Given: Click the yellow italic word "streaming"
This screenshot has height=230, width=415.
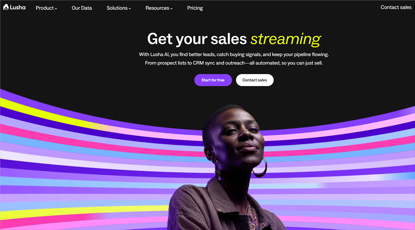Looking at the screenshot, I should pos(285,39).
